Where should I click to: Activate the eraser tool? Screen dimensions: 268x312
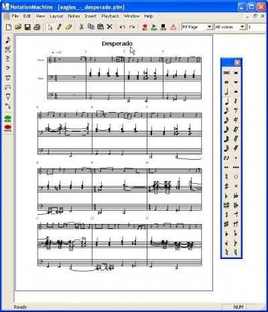point(69,27)
